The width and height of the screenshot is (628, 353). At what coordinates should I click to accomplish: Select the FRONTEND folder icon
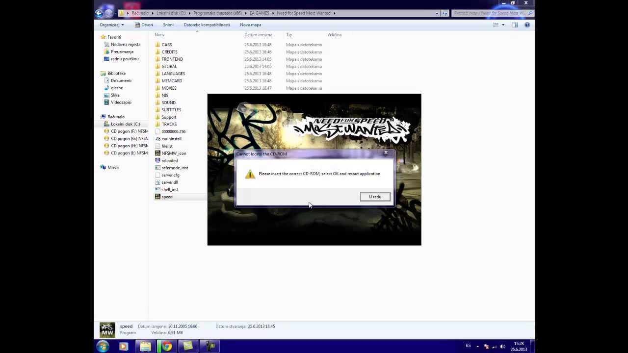157,59
